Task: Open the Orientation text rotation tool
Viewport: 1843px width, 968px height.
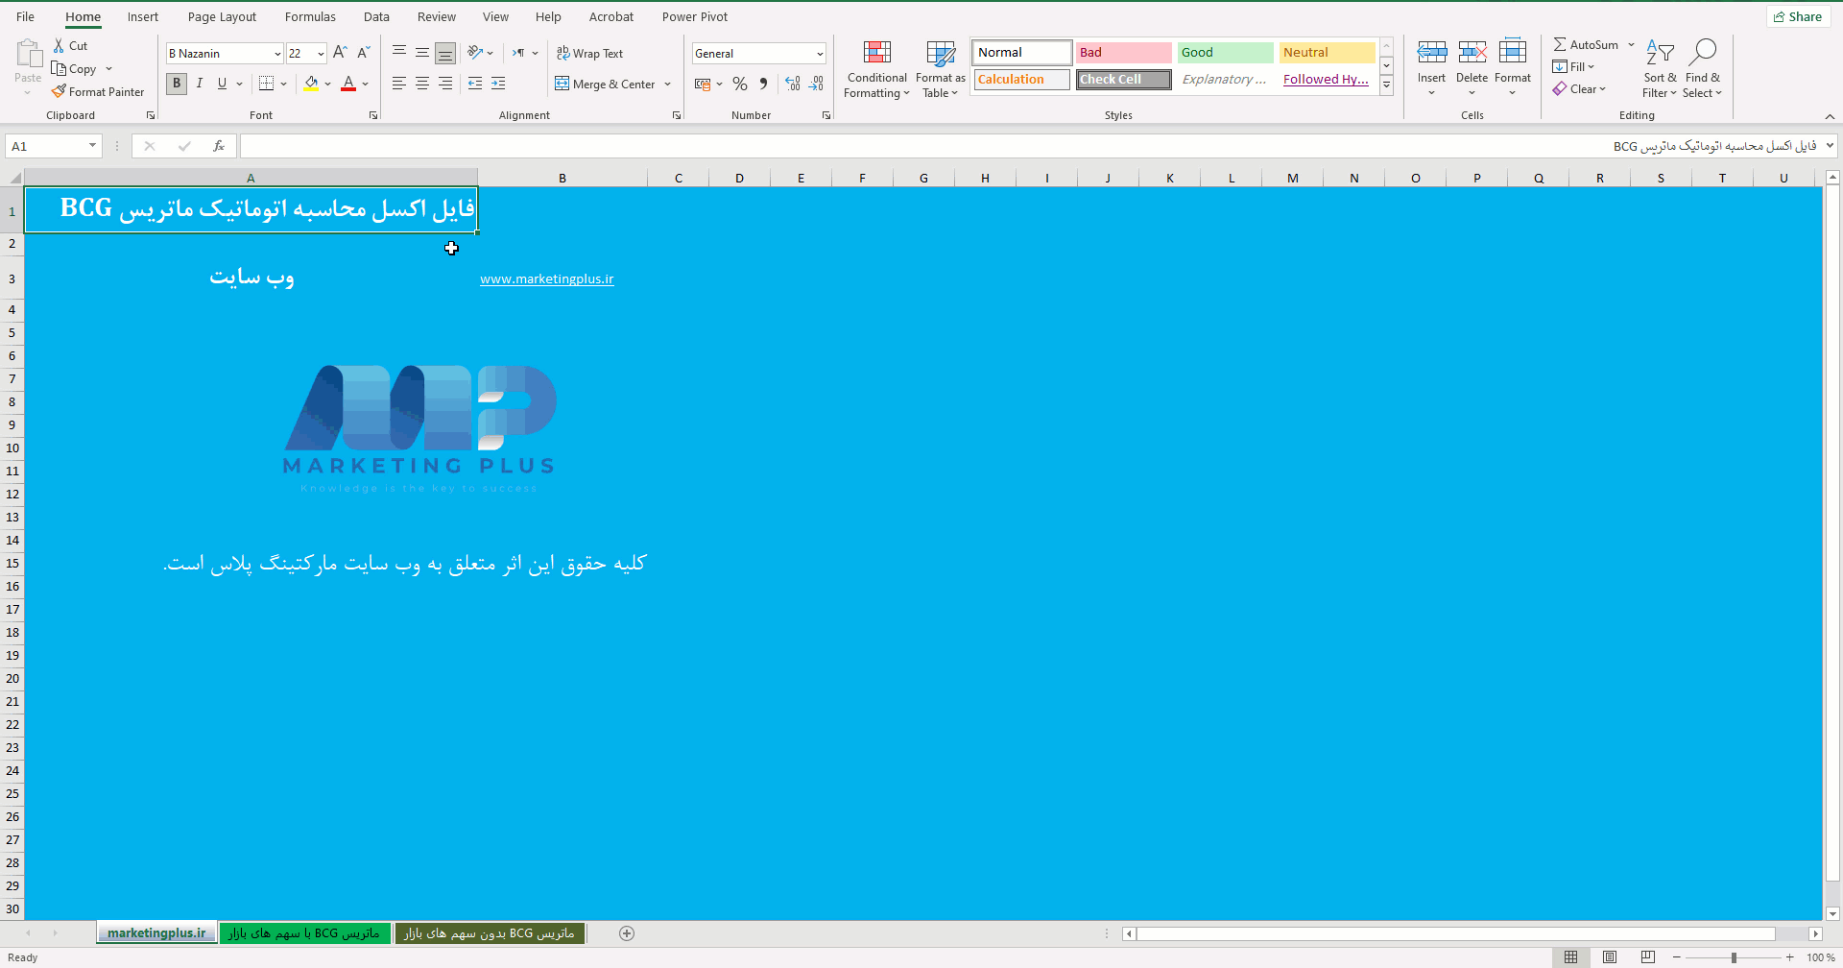Action: point(475,53)
